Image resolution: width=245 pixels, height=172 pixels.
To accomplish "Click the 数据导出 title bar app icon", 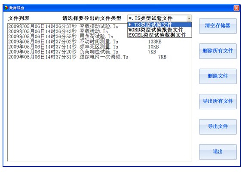I will click(x=6, y=8).
